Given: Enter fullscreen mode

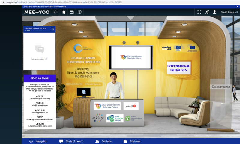Looking at the screenshot, I should [x=199, y=12].
